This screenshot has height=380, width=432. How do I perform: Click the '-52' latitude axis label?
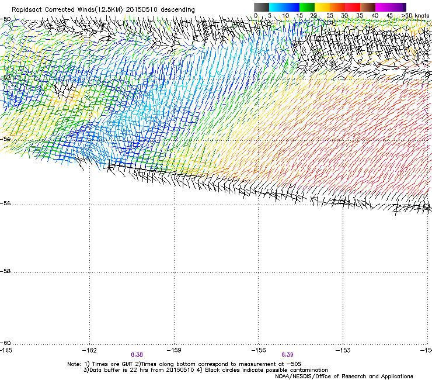pos(5,78)
